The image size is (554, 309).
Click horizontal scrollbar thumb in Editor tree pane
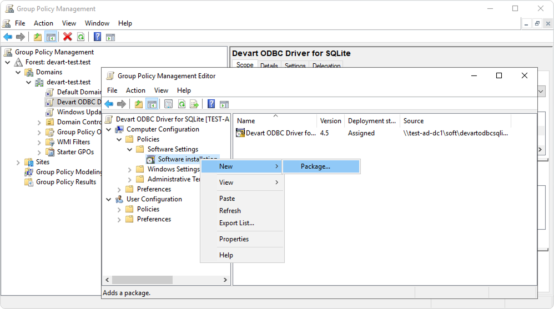(x=143, y=280)
